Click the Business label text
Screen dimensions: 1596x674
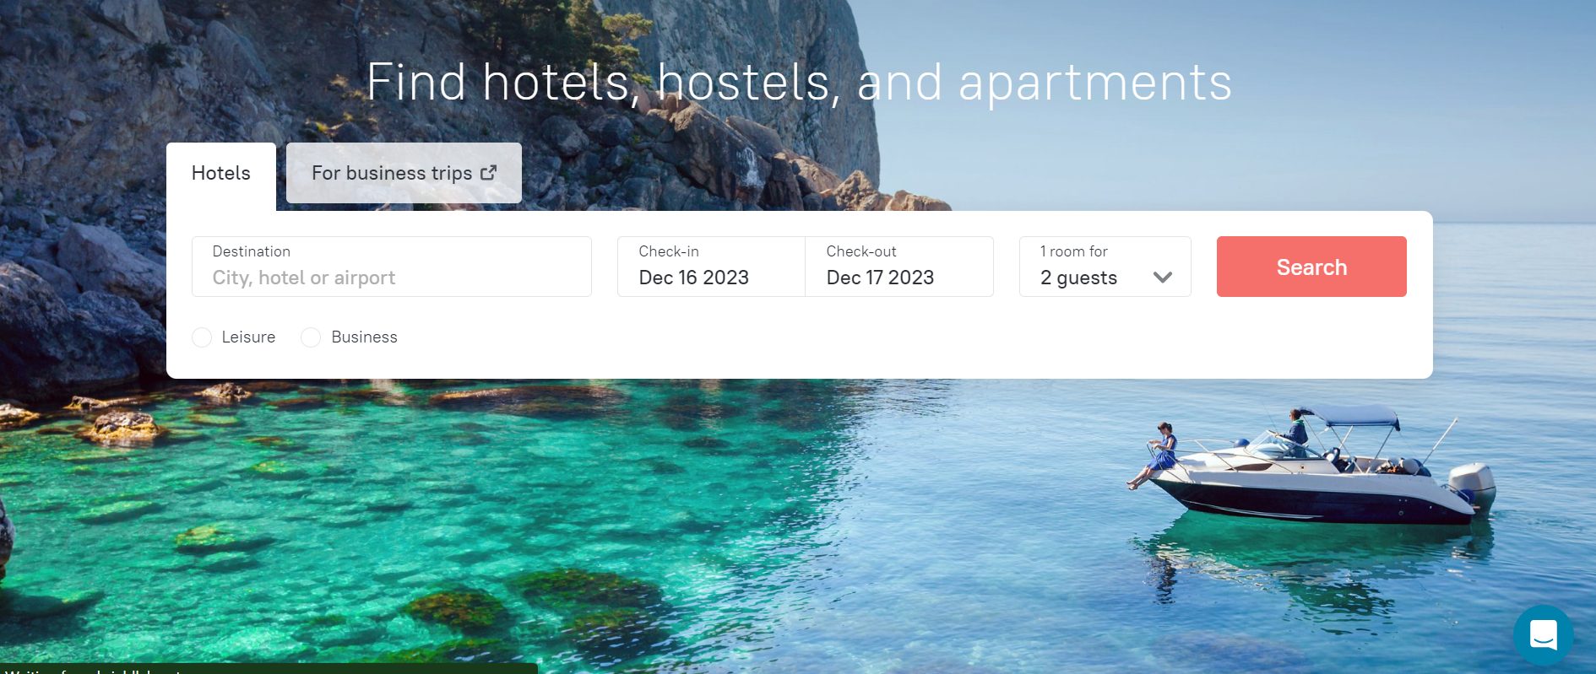pos(364,337)
